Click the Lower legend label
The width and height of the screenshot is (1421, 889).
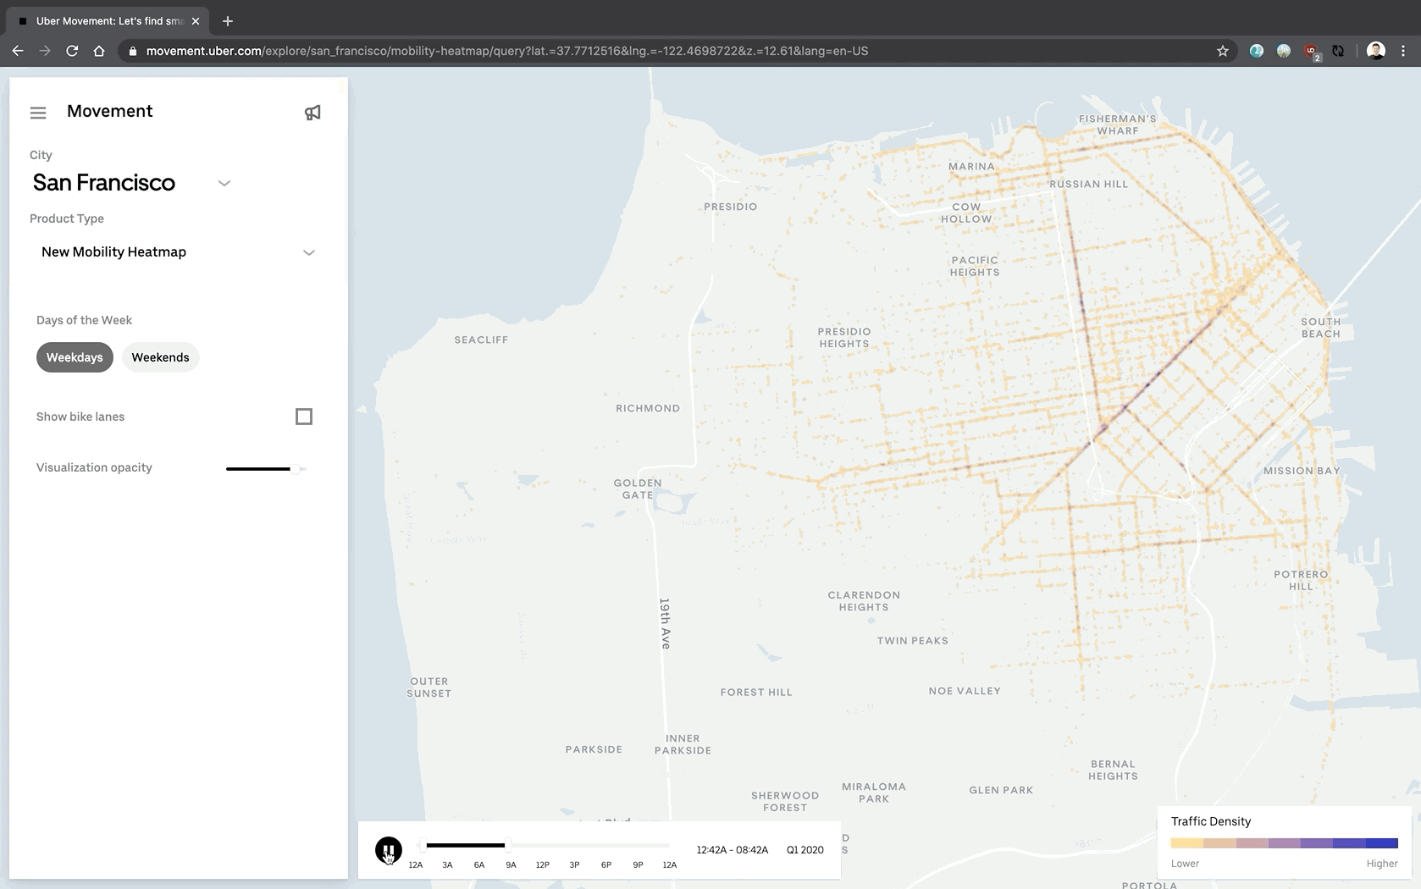coord(1185,864)
